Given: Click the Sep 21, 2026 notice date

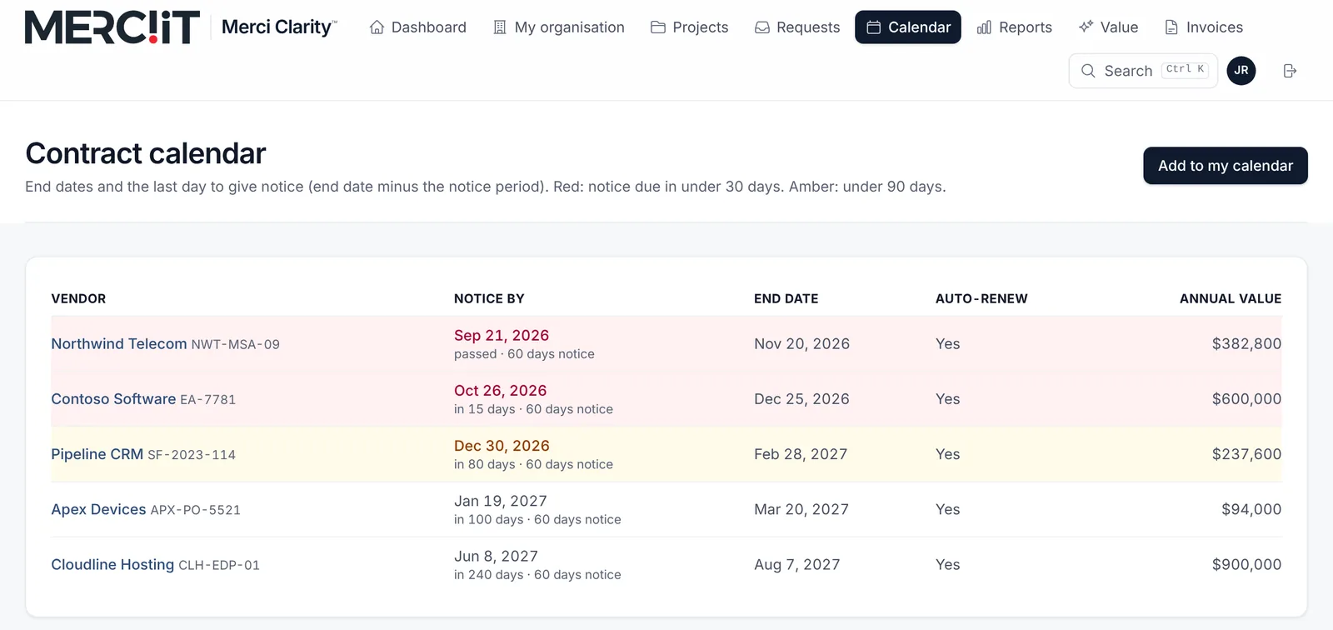Looking at the screenshot, I should [502, 335].
